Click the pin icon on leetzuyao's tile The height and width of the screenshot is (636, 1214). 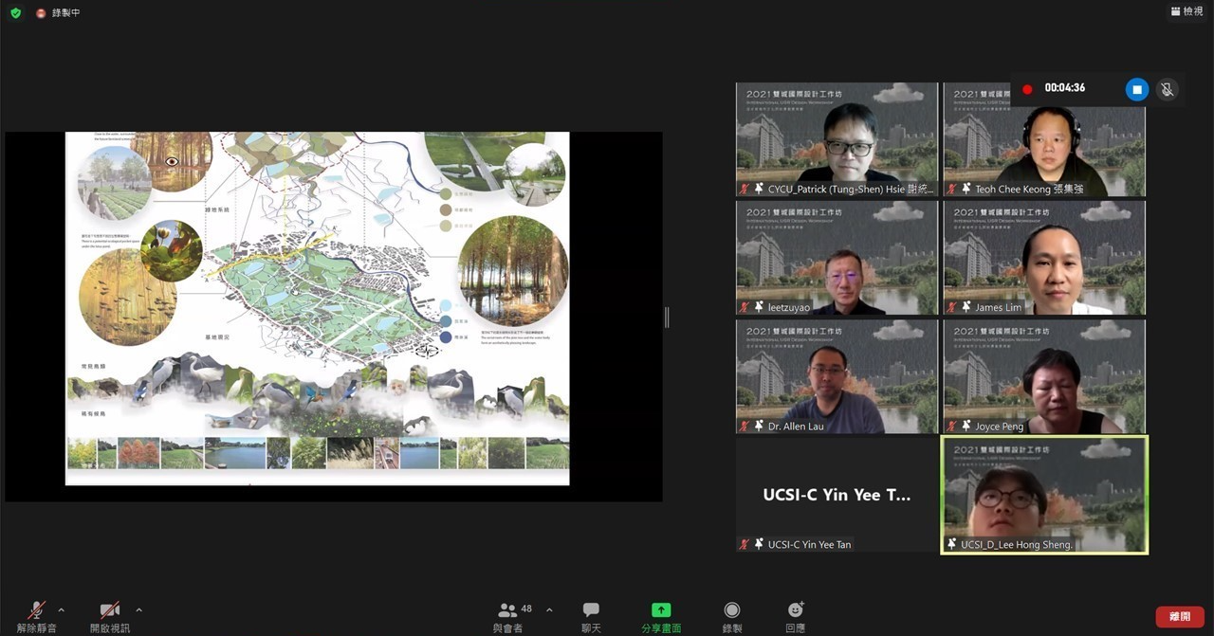click(759, 307)
